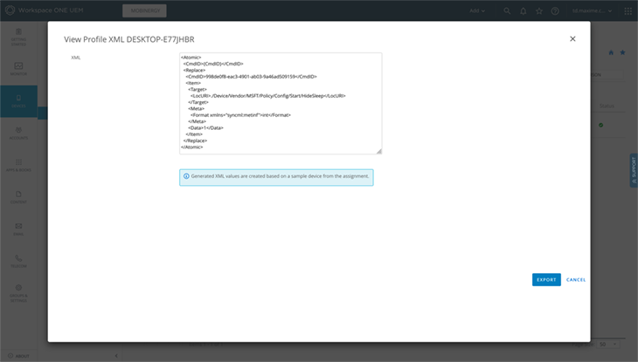Screen dimensions: 638x362
Task: Grab the XML text area resize handle
Action: point(378,151)
